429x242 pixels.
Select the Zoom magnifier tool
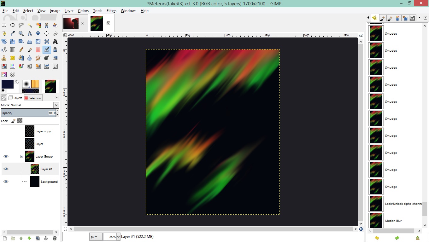click(x=21, y=33)
